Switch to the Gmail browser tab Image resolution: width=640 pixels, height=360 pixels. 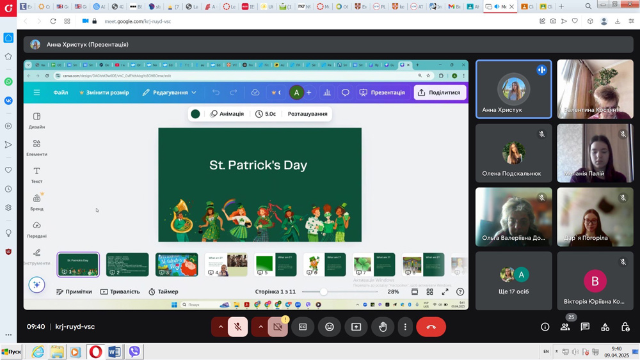pos(453,6)
